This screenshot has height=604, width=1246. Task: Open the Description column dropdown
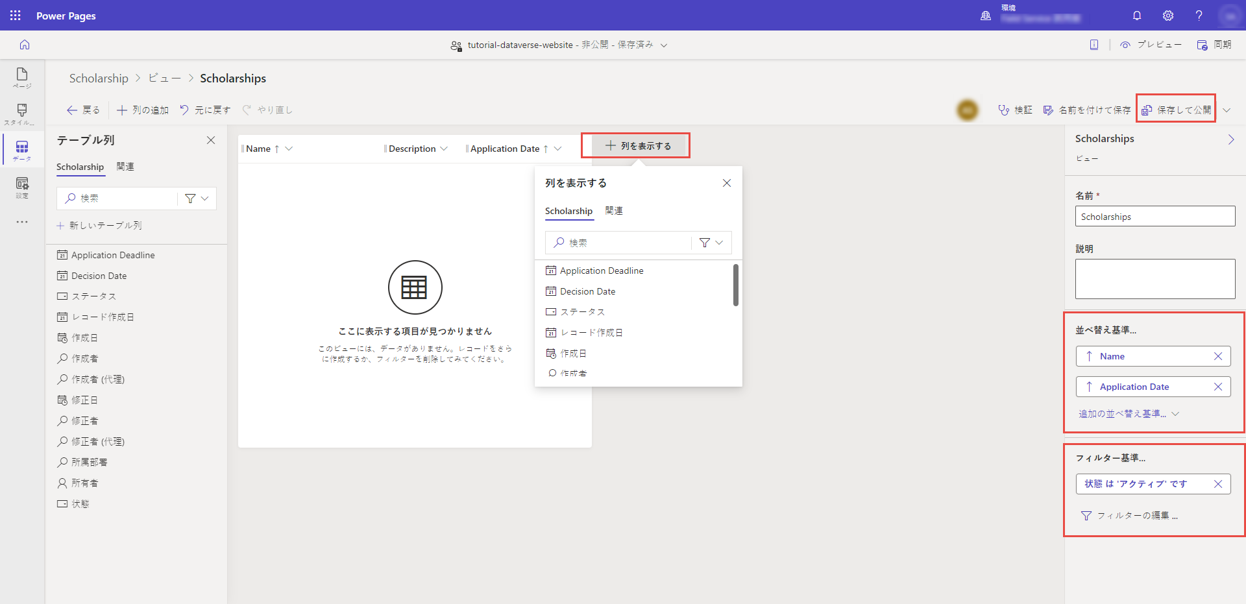click(x=444, y=149)
